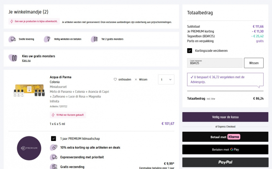The height and width of the screenshot is (169, 272).
Task: Click the free samples bottles icon
Action: coord(14,58)
